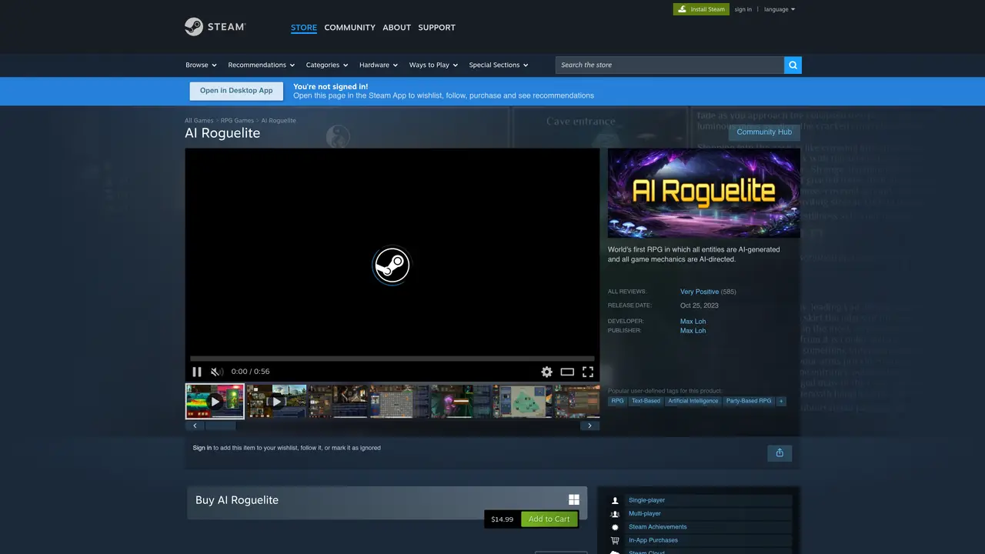The image size is (985, 554).
Task: Click the In-App Purchases cart icon
Action: 615,540
